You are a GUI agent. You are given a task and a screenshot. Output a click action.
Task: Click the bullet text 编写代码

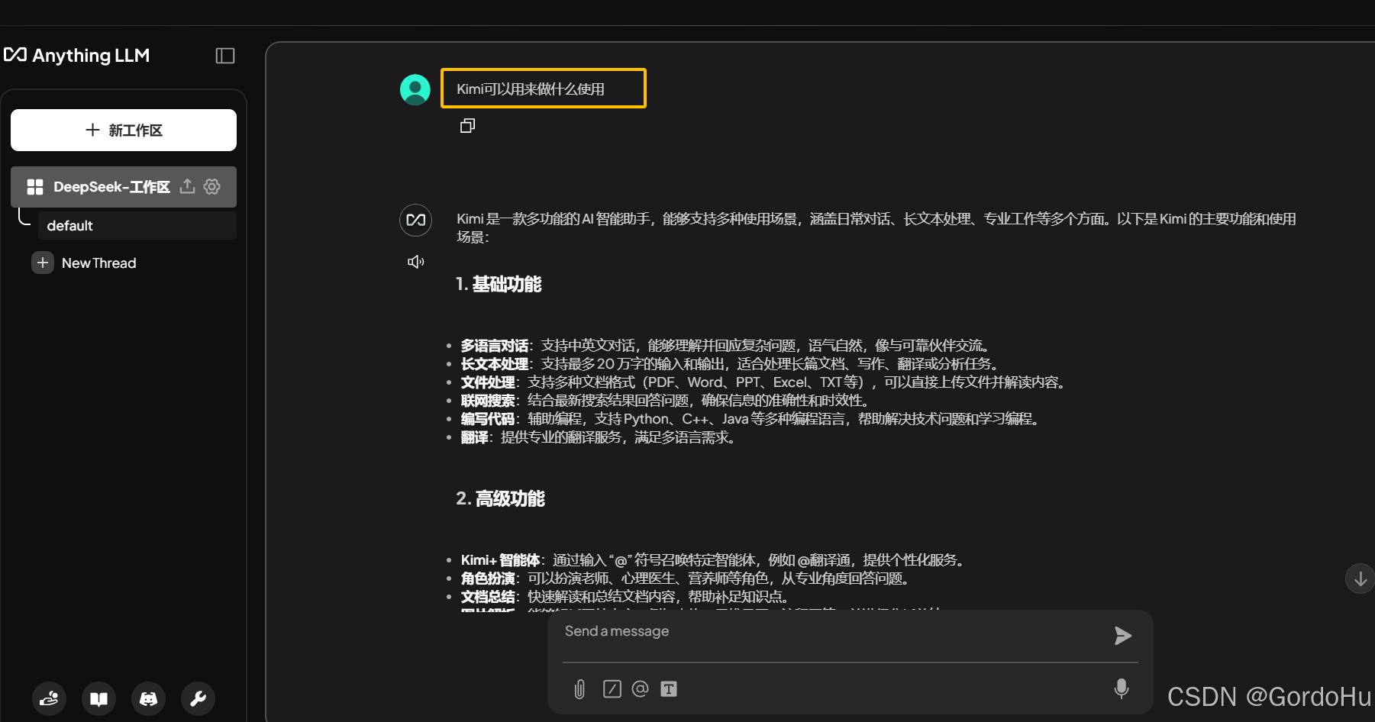coord(488,419)
